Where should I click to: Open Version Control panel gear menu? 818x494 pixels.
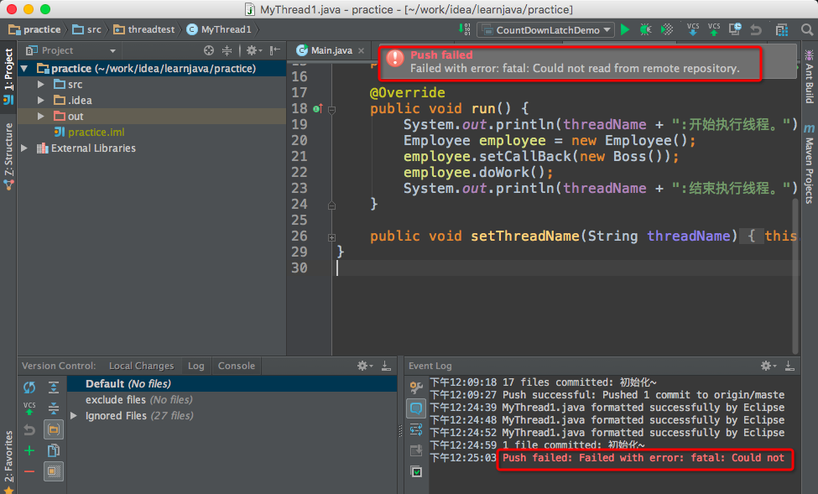pyautogui.click(x=364, y=366)
